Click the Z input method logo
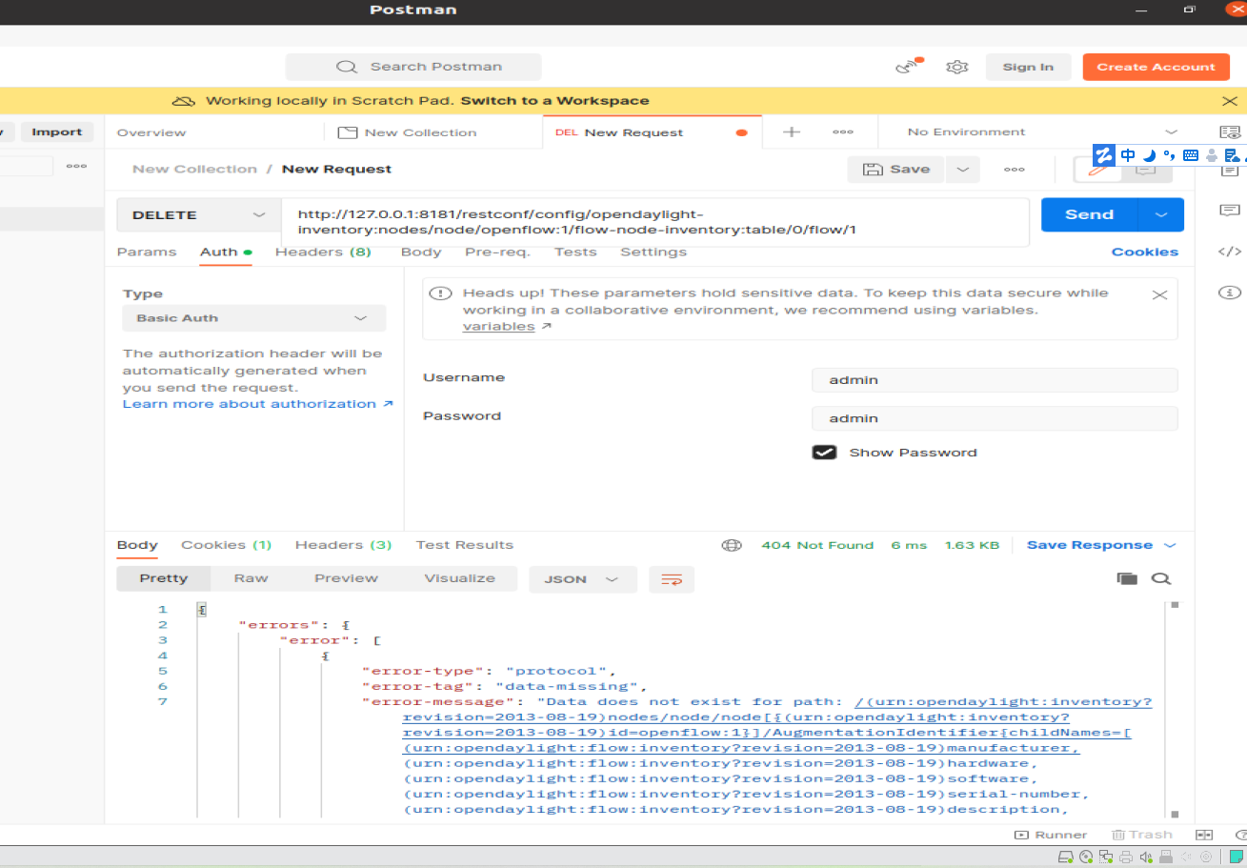1247x868 pixels. [x=1104, y=155]
